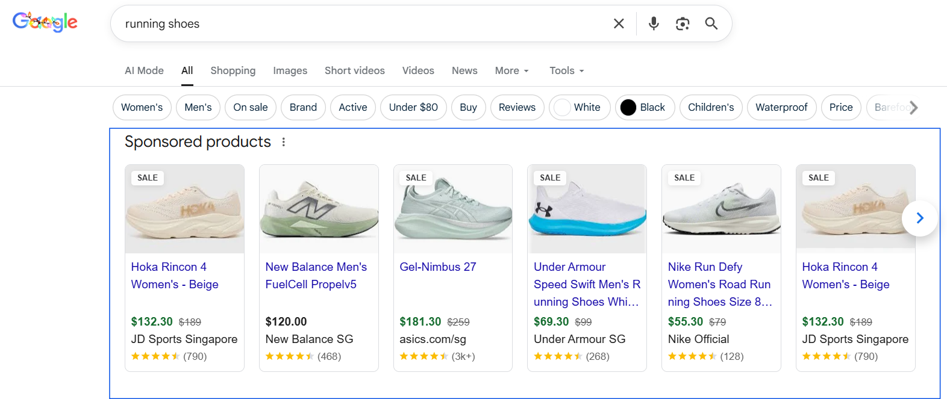Start voice search with the microphone icon
Image resolution: width=947 pixels, height=399 pixels.
point(654,23)
